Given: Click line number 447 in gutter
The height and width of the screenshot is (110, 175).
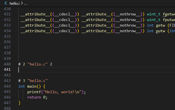Looking at the screenshot, I should tap(7, 103).
